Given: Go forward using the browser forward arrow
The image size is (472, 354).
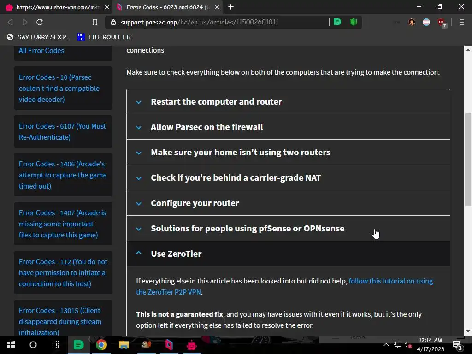Looking at the screenshot, I should 25,22.
